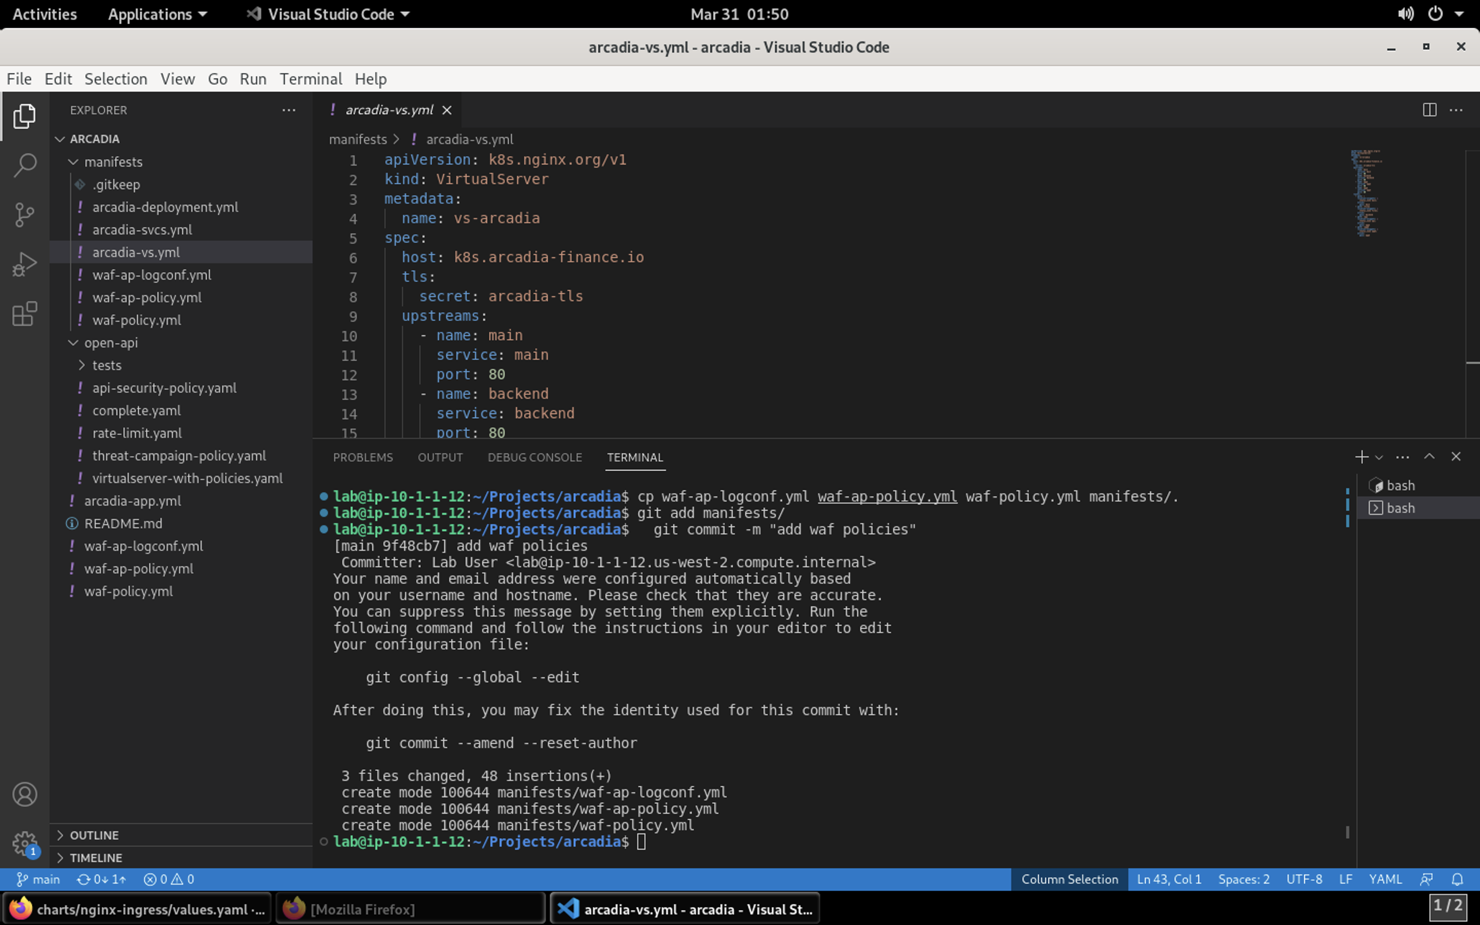1480x925 pixels.
Task: Select the TERMINAL panel tab
Action: tap(635, 457)
